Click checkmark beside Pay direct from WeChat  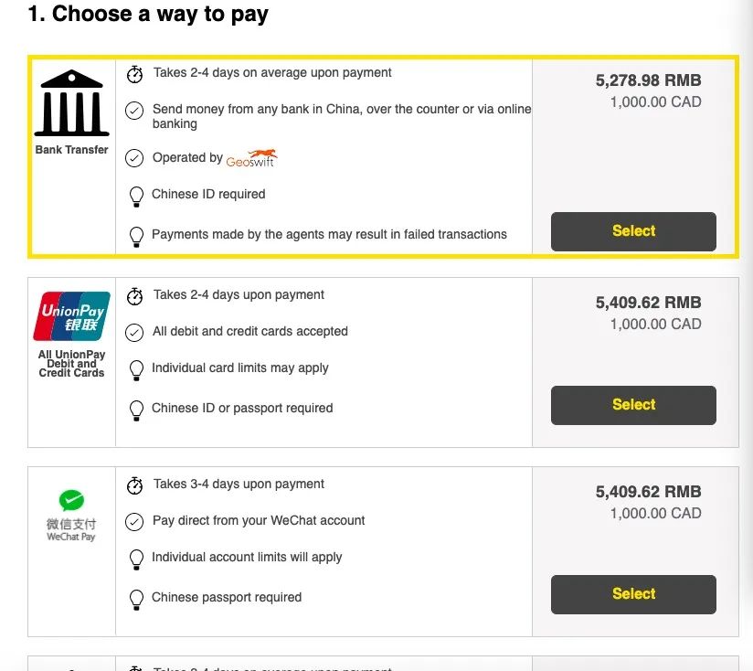point(134,521)
